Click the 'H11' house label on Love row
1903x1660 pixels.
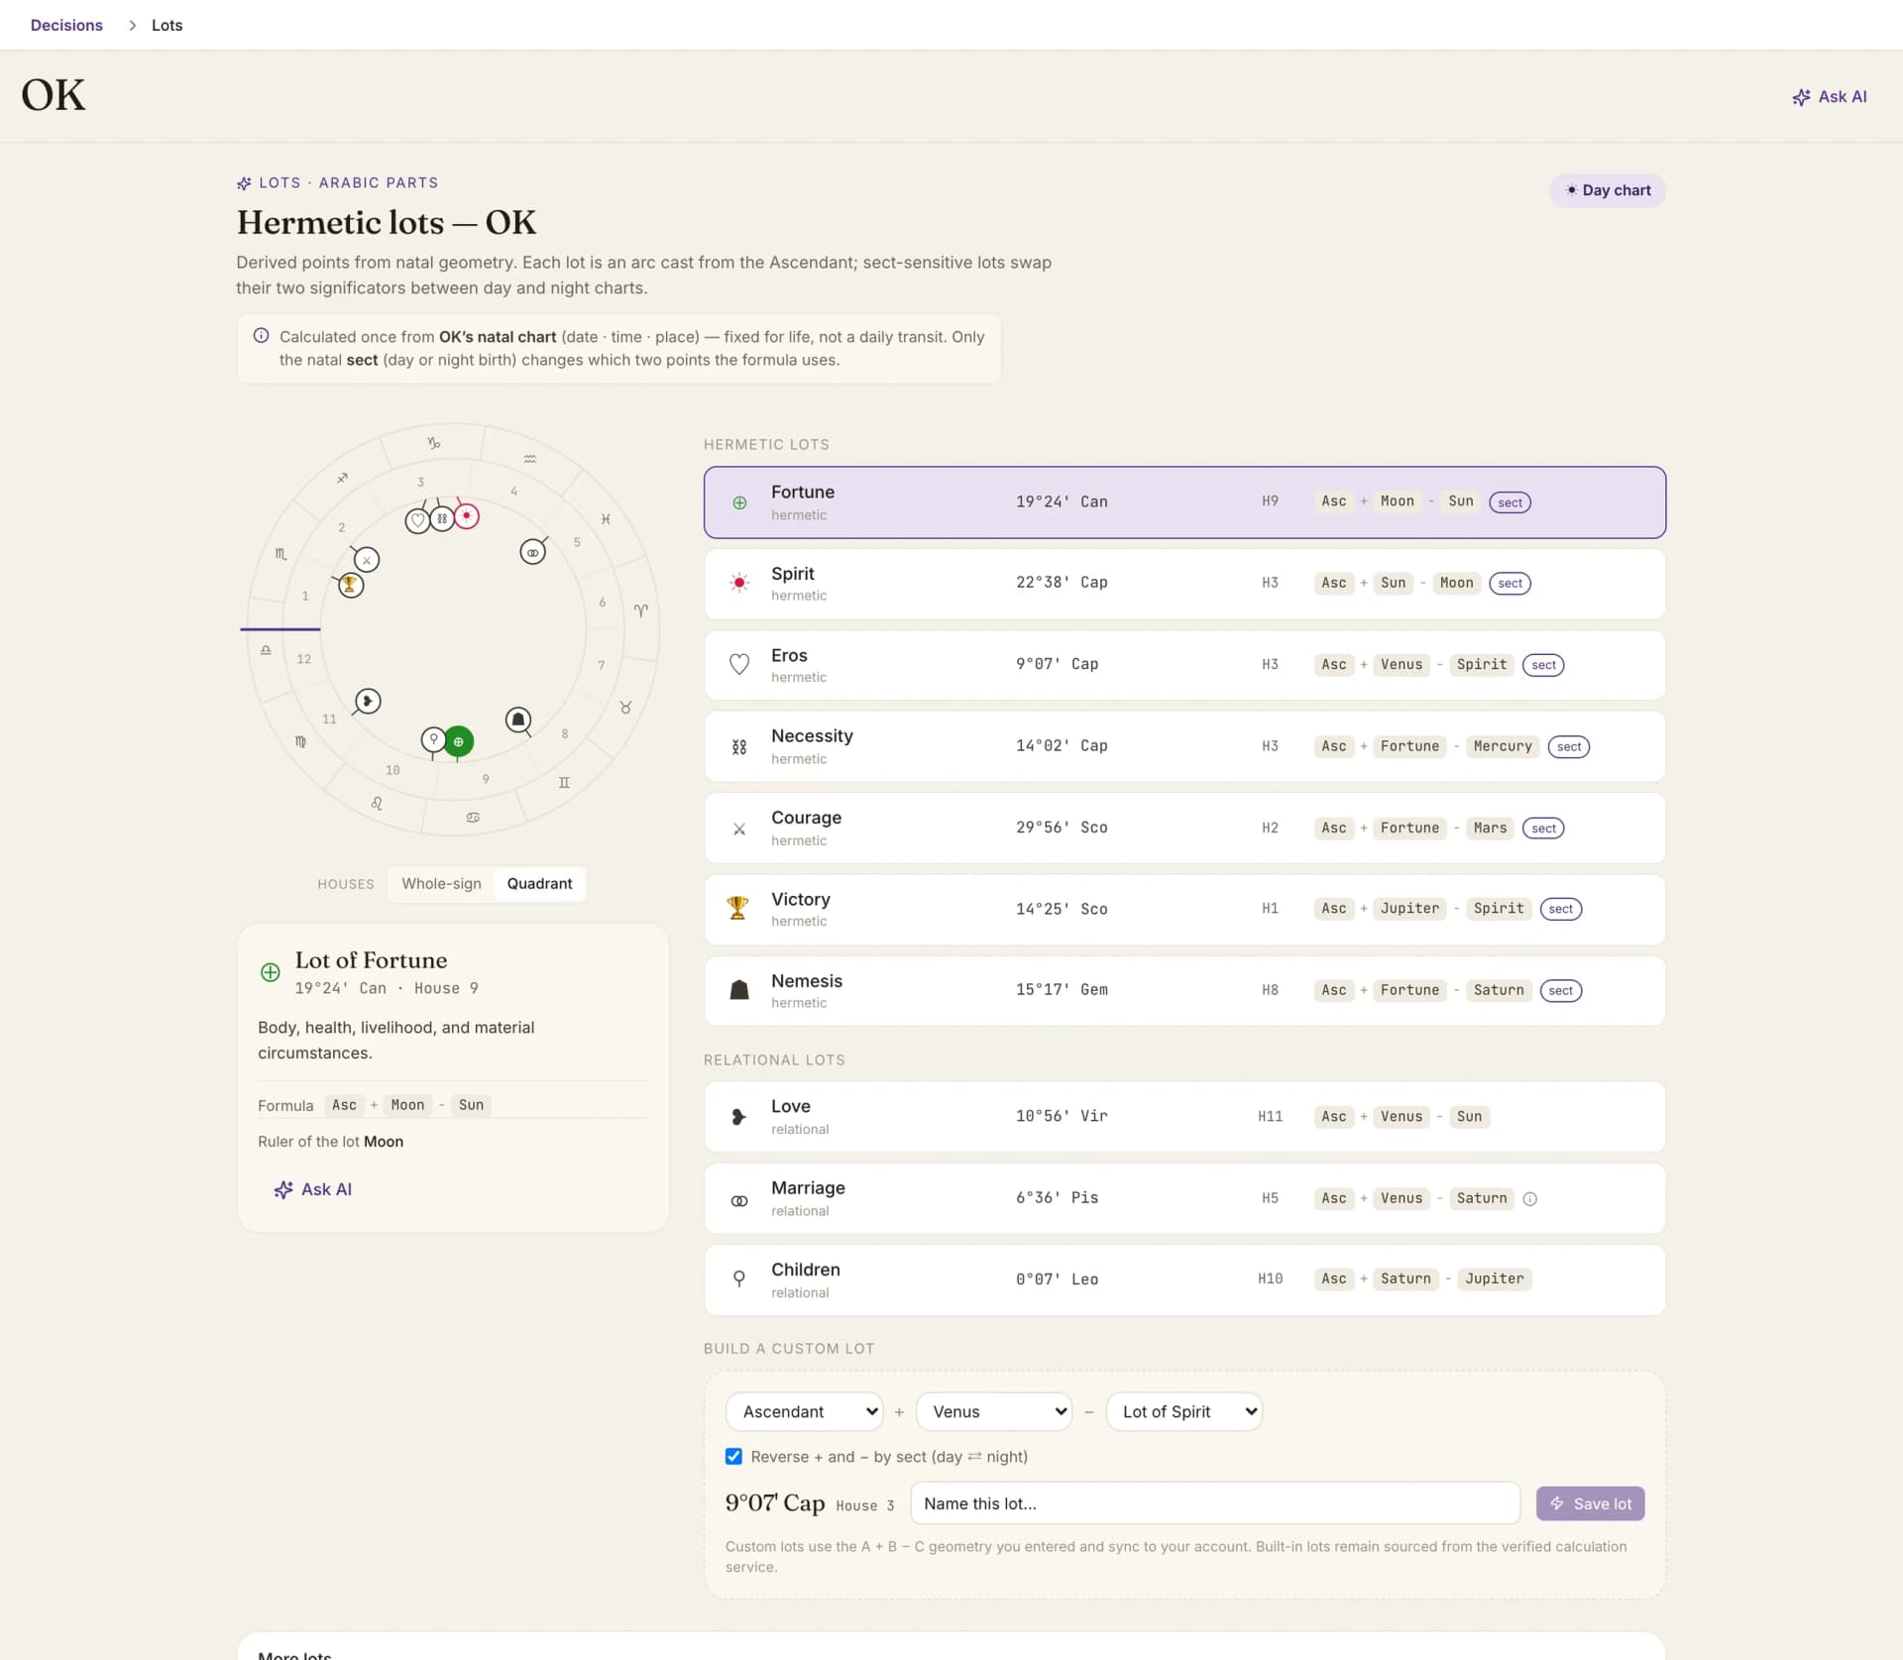coord(1270,1116)
